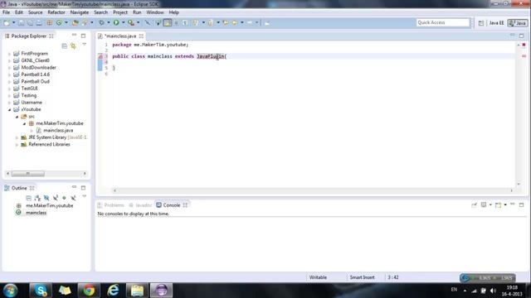The height and width of the screenshot is (298, 531).
Task: Collapse All in Package Explorer
Action: tap(65, 46)
